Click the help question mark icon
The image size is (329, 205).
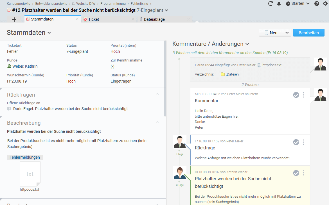point(317,4)
